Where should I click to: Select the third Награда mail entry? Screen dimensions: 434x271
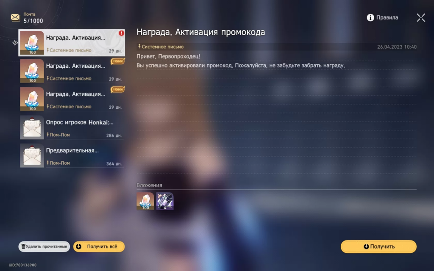point(76,99)
